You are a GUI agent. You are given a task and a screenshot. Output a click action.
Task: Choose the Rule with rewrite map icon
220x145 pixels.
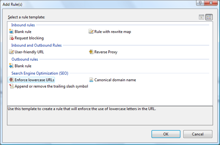(x=91, y=32)
